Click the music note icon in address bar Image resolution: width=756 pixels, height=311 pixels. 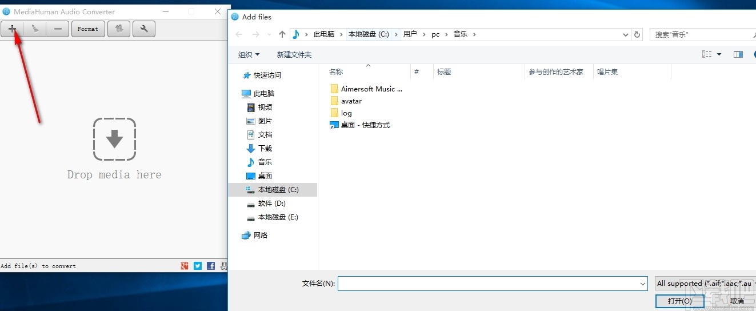point(296,34)
